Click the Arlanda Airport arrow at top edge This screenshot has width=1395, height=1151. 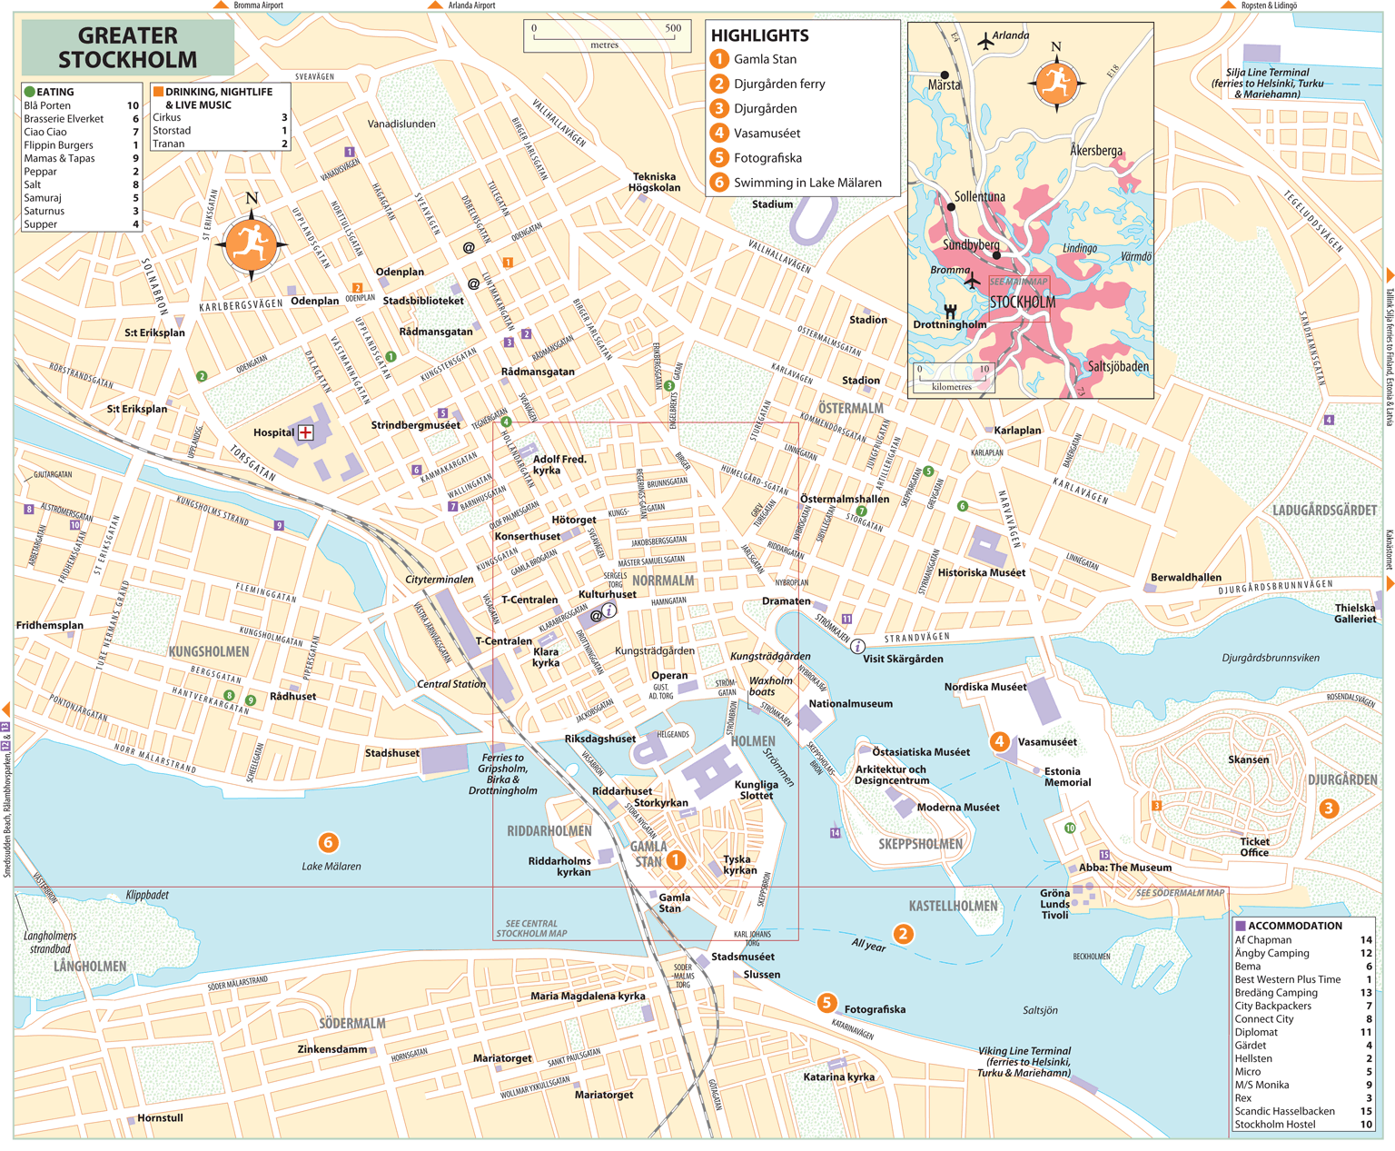point(435,5)
